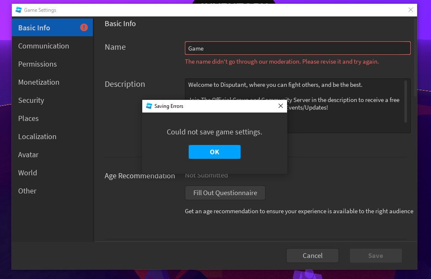Click the Roblox icon in Saving Errors dialog
The width and height of the screenshot is (431, 279).
pyautogui.click(x=148, y=106)
